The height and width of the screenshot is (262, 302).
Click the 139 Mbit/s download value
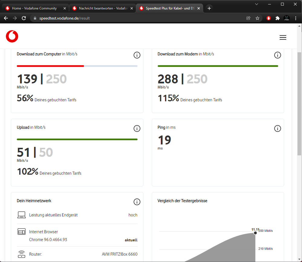(27, 79)
